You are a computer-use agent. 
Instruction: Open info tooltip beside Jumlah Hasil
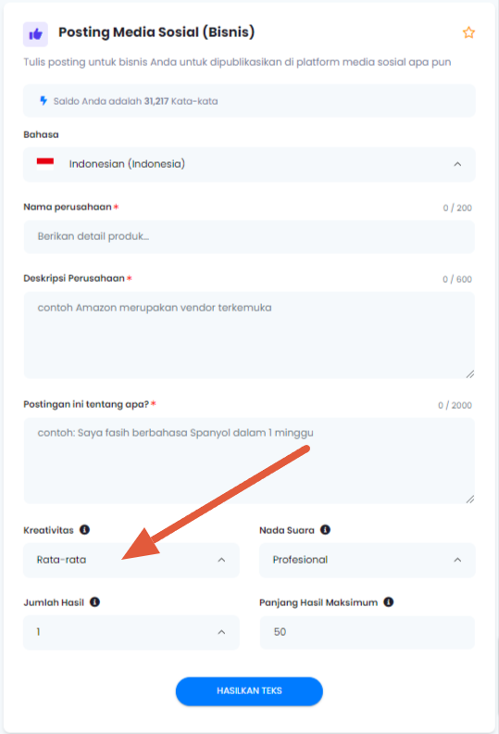[x=94, y=602]
